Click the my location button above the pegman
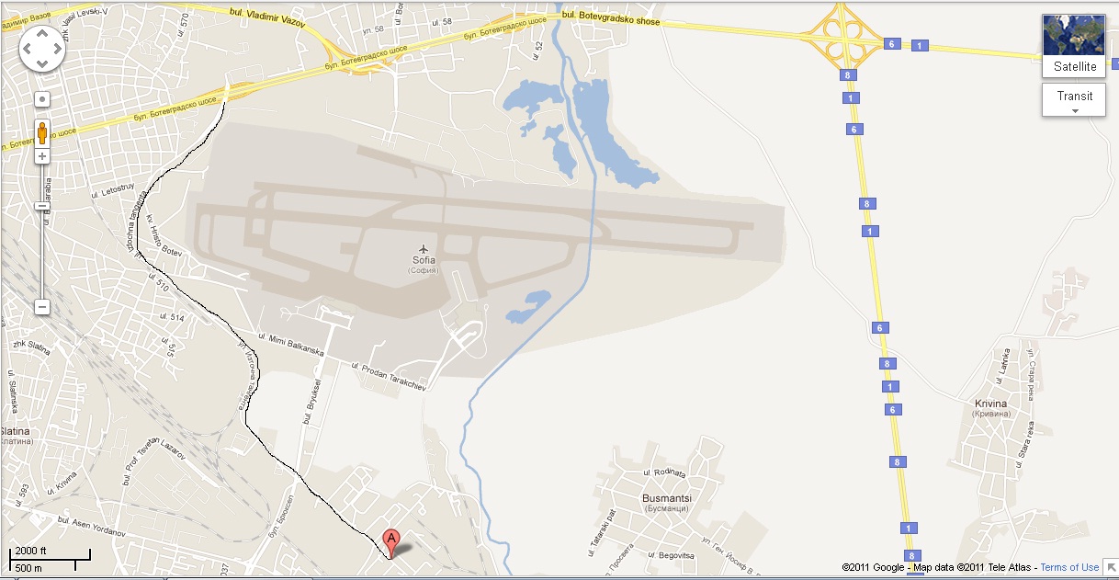1119x580 pixels. [x=42, y=97]
